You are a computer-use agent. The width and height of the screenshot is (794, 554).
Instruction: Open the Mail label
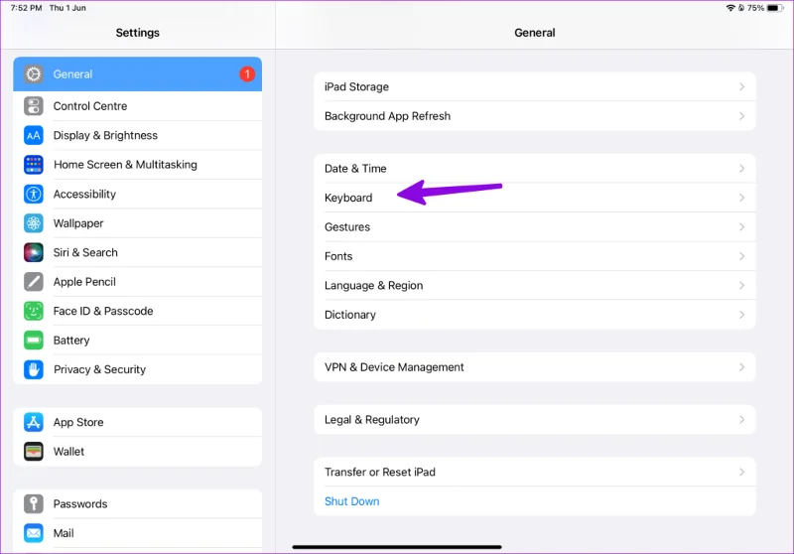click(x=64, y=533)
